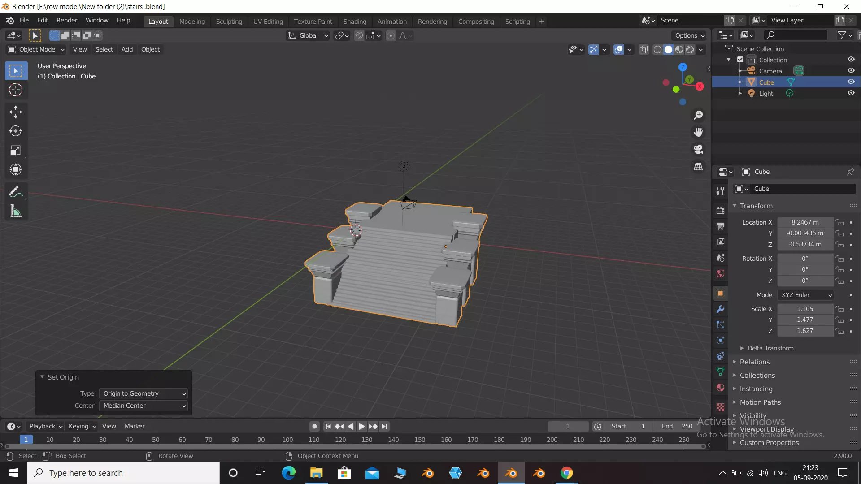Choose the Select Box tool
The image size is (861, 484).
(16, 71)
